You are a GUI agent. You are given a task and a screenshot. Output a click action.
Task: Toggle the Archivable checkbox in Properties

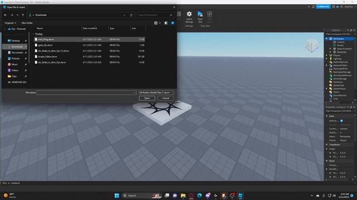(341, 121)
